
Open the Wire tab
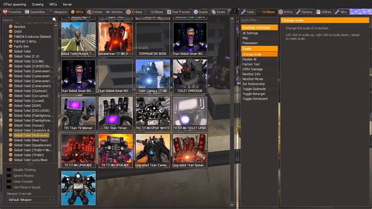341,12
